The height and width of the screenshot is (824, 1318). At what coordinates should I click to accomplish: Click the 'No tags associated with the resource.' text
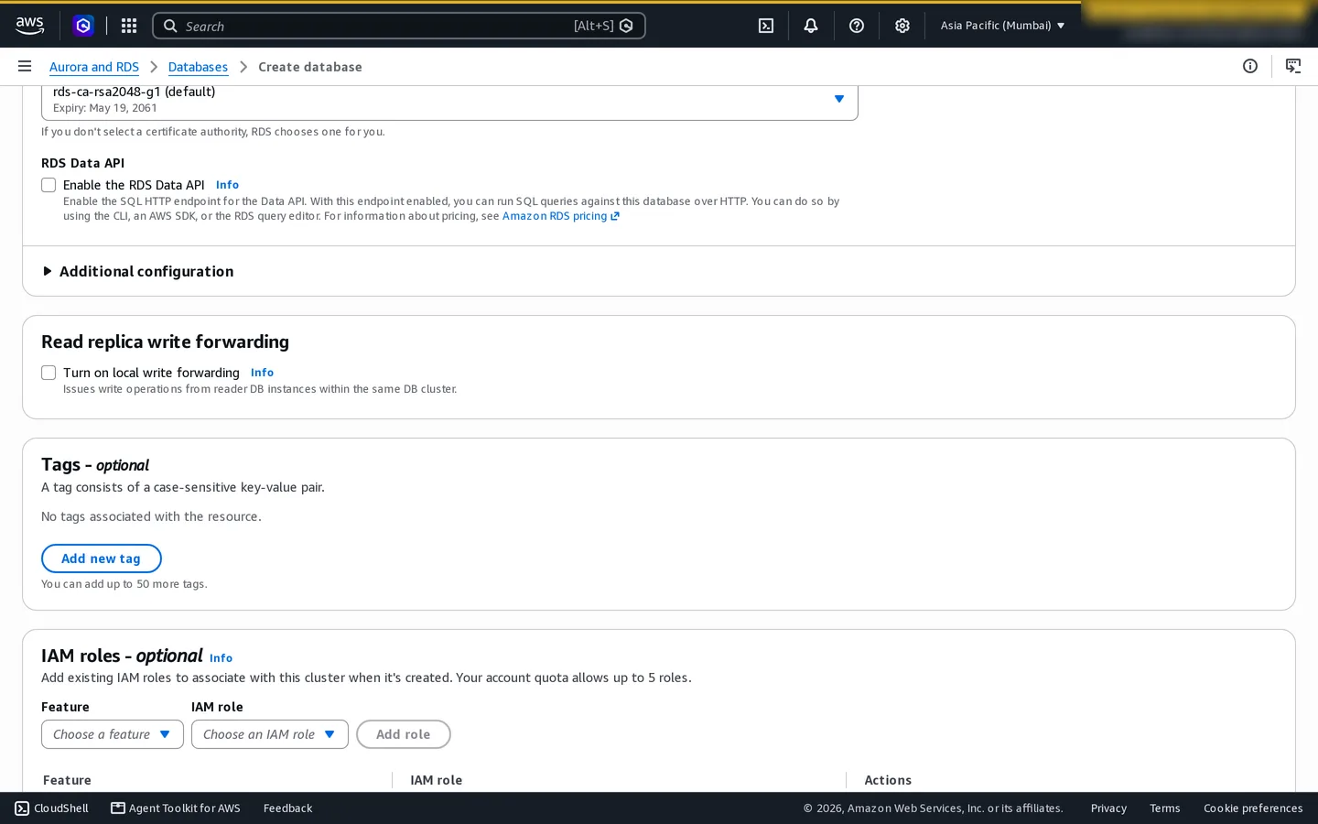pyautogui.click(x=151, y=516)
